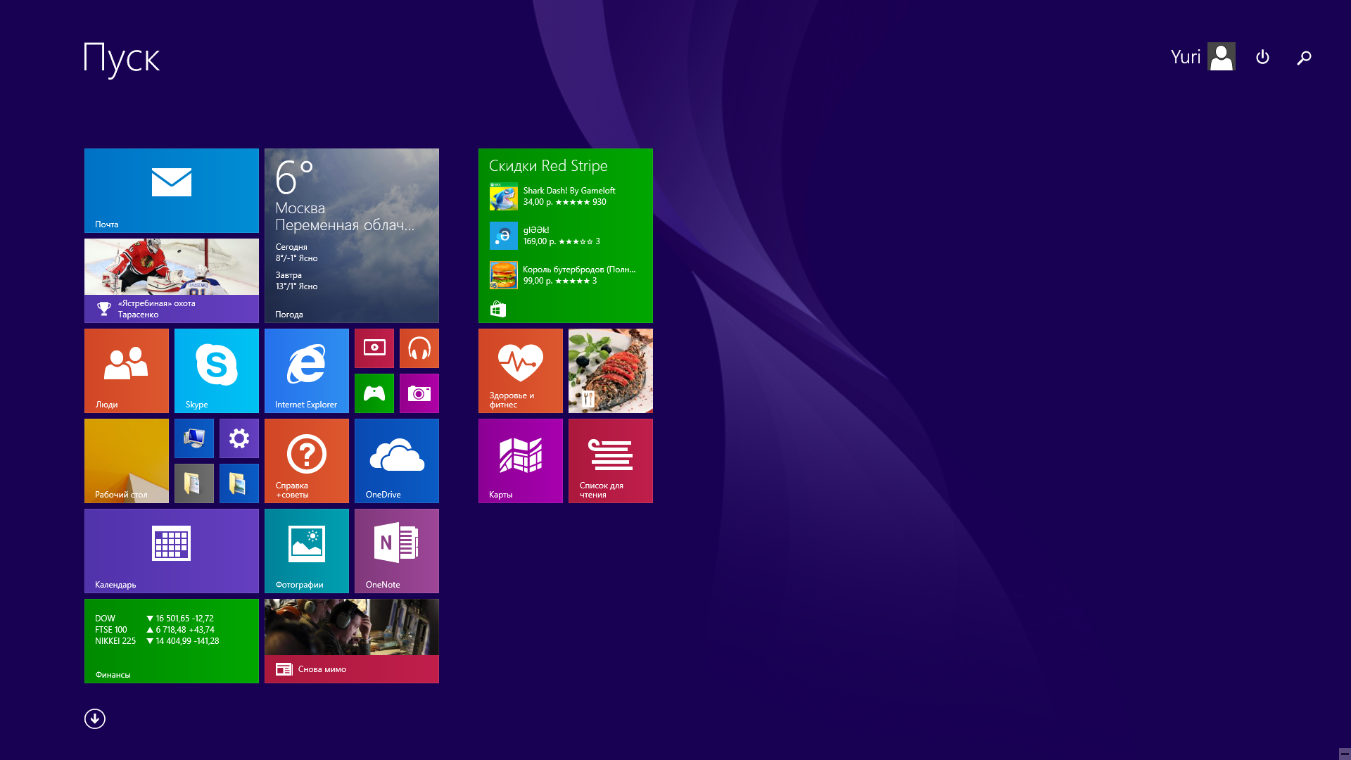Launch the OneNote tile
Screen dimensions: 1351x760
point(397,551)
